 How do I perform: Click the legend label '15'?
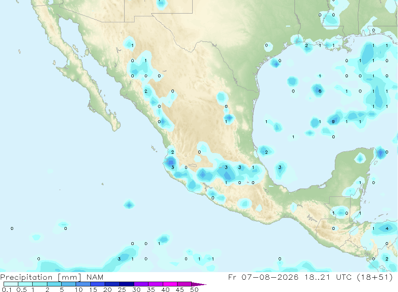93,290
